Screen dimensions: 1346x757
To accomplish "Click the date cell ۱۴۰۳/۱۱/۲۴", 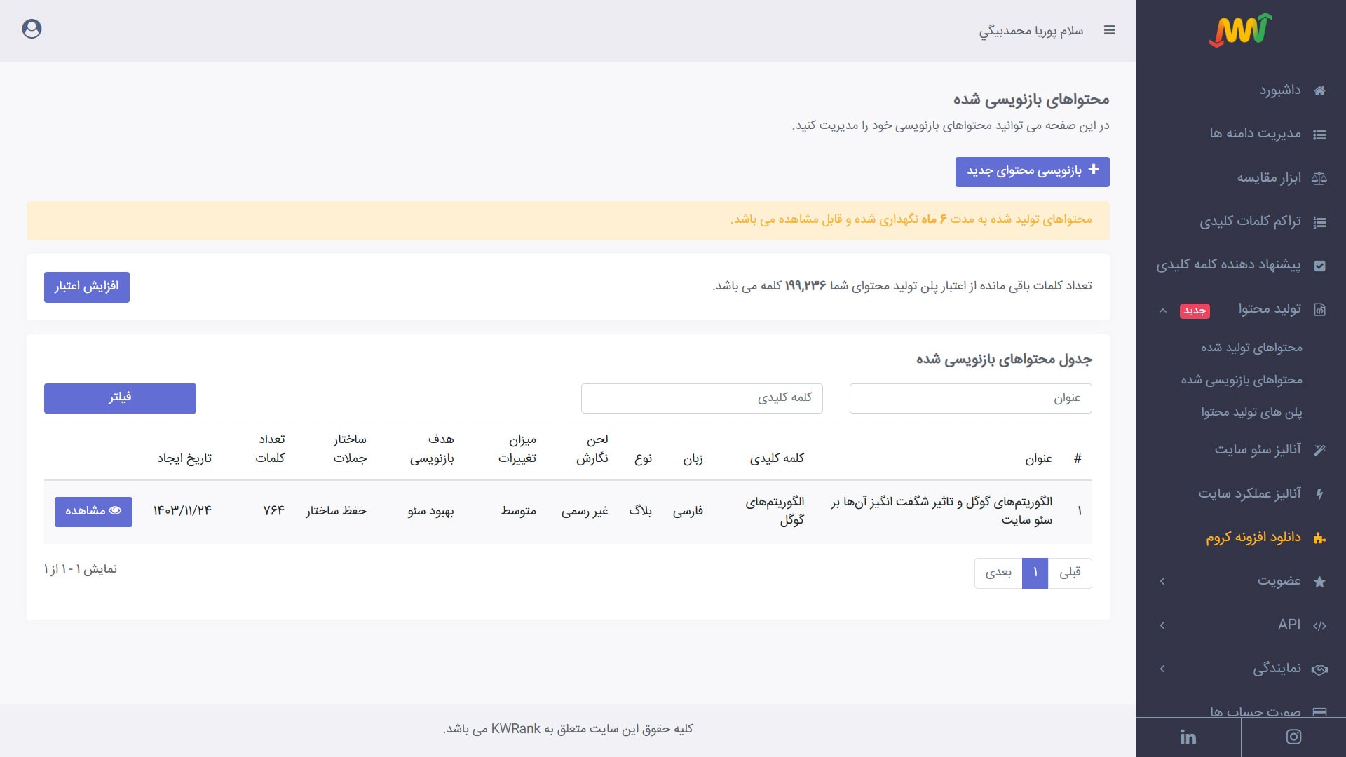I will pos(182,511).
